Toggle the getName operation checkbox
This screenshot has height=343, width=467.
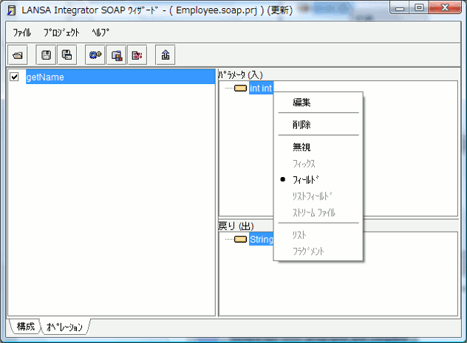14,77
